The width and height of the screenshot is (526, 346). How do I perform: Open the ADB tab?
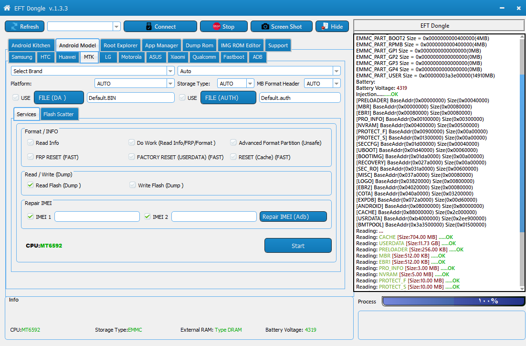[x=257, y=57]
